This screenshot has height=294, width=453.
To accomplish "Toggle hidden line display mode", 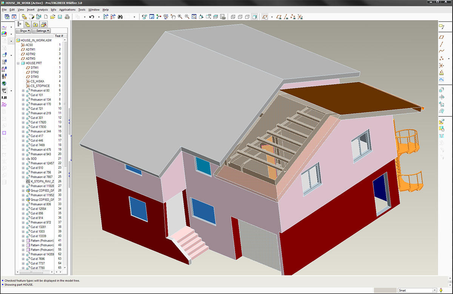I will 240,17.
